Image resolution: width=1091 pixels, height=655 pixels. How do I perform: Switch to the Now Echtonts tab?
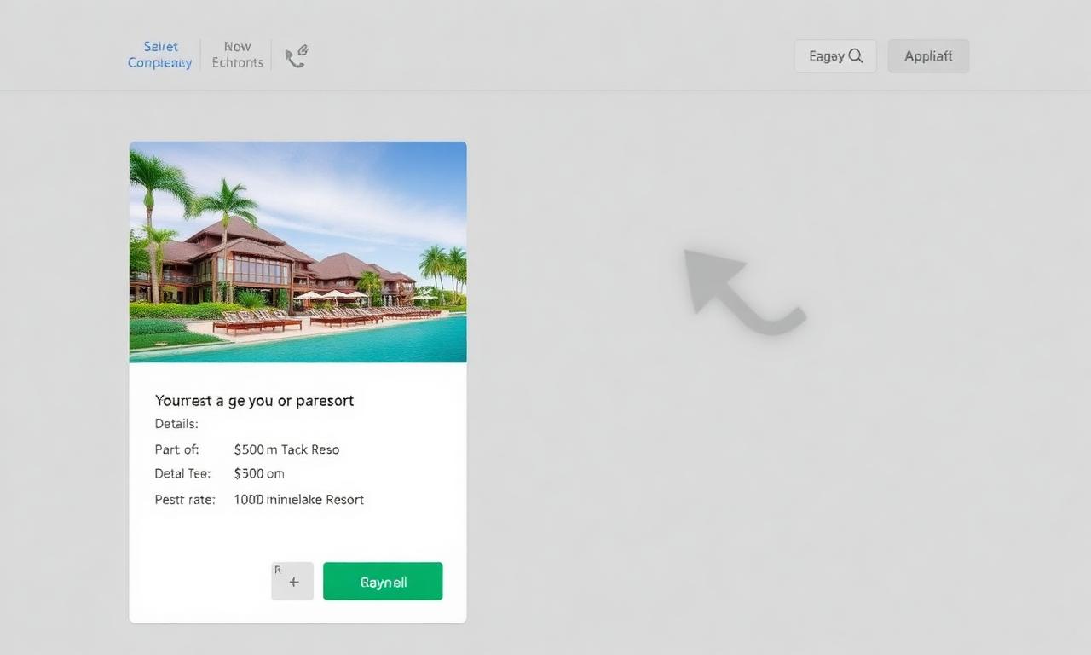(x=237, y=55)
